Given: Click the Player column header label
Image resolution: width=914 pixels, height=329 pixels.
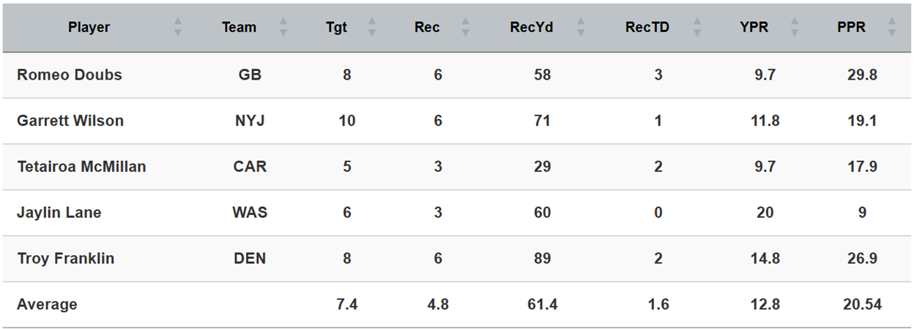Looking at the screenshot, I should tap(89, 28).
